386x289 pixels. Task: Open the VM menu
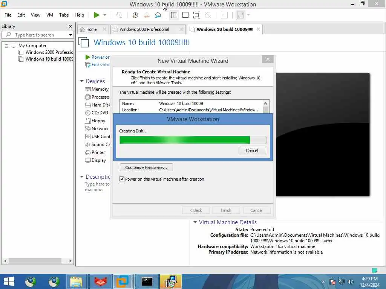pyautogui.click(x=50, y=15)
